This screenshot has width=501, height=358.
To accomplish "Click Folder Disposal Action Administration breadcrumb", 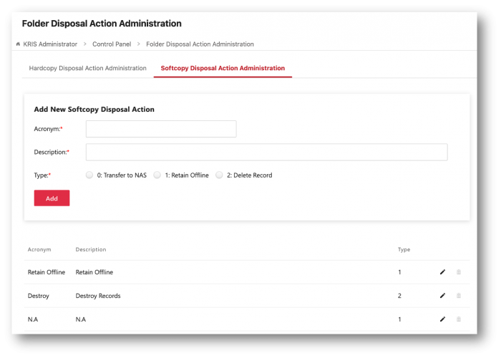I will pyautogui.click(x=200, y=44).
